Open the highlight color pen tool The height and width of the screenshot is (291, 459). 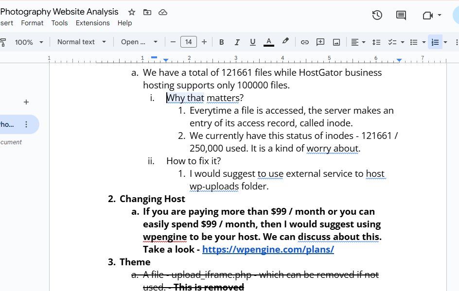285,41
